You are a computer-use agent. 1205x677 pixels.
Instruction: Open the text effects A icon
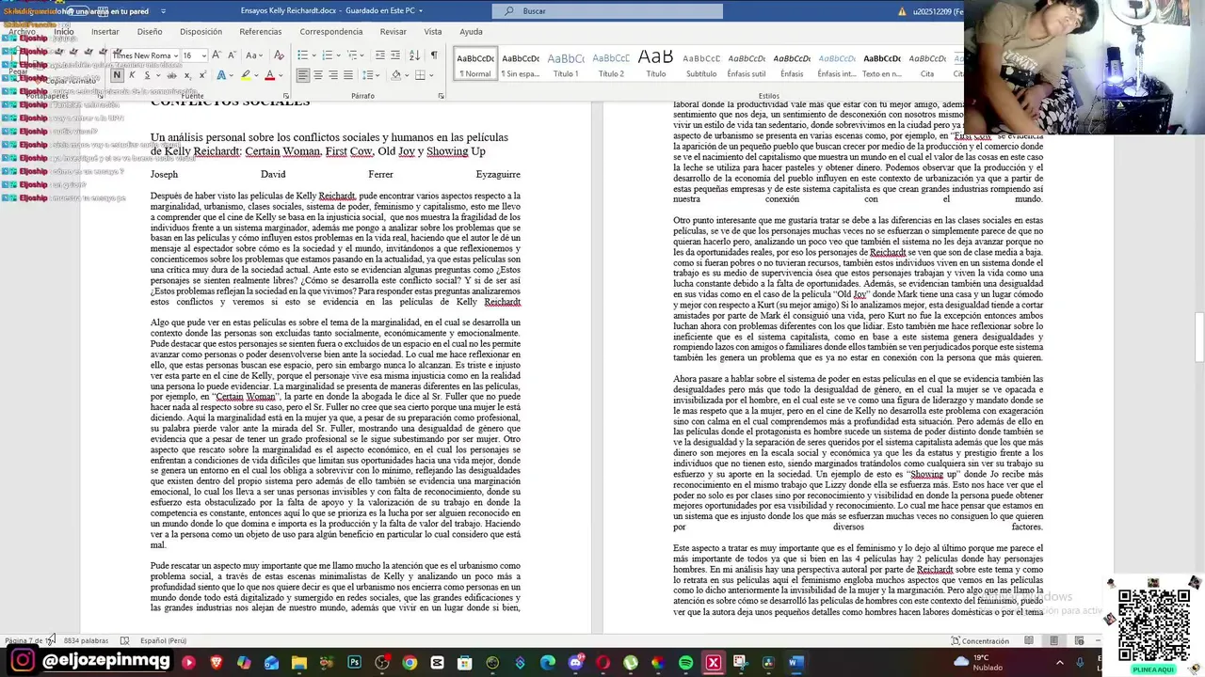click(221, 75)
